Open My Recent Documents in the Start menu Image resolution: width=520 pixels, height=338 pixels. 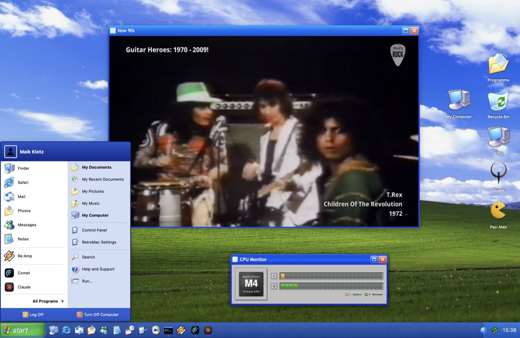(x=99, y=179)
